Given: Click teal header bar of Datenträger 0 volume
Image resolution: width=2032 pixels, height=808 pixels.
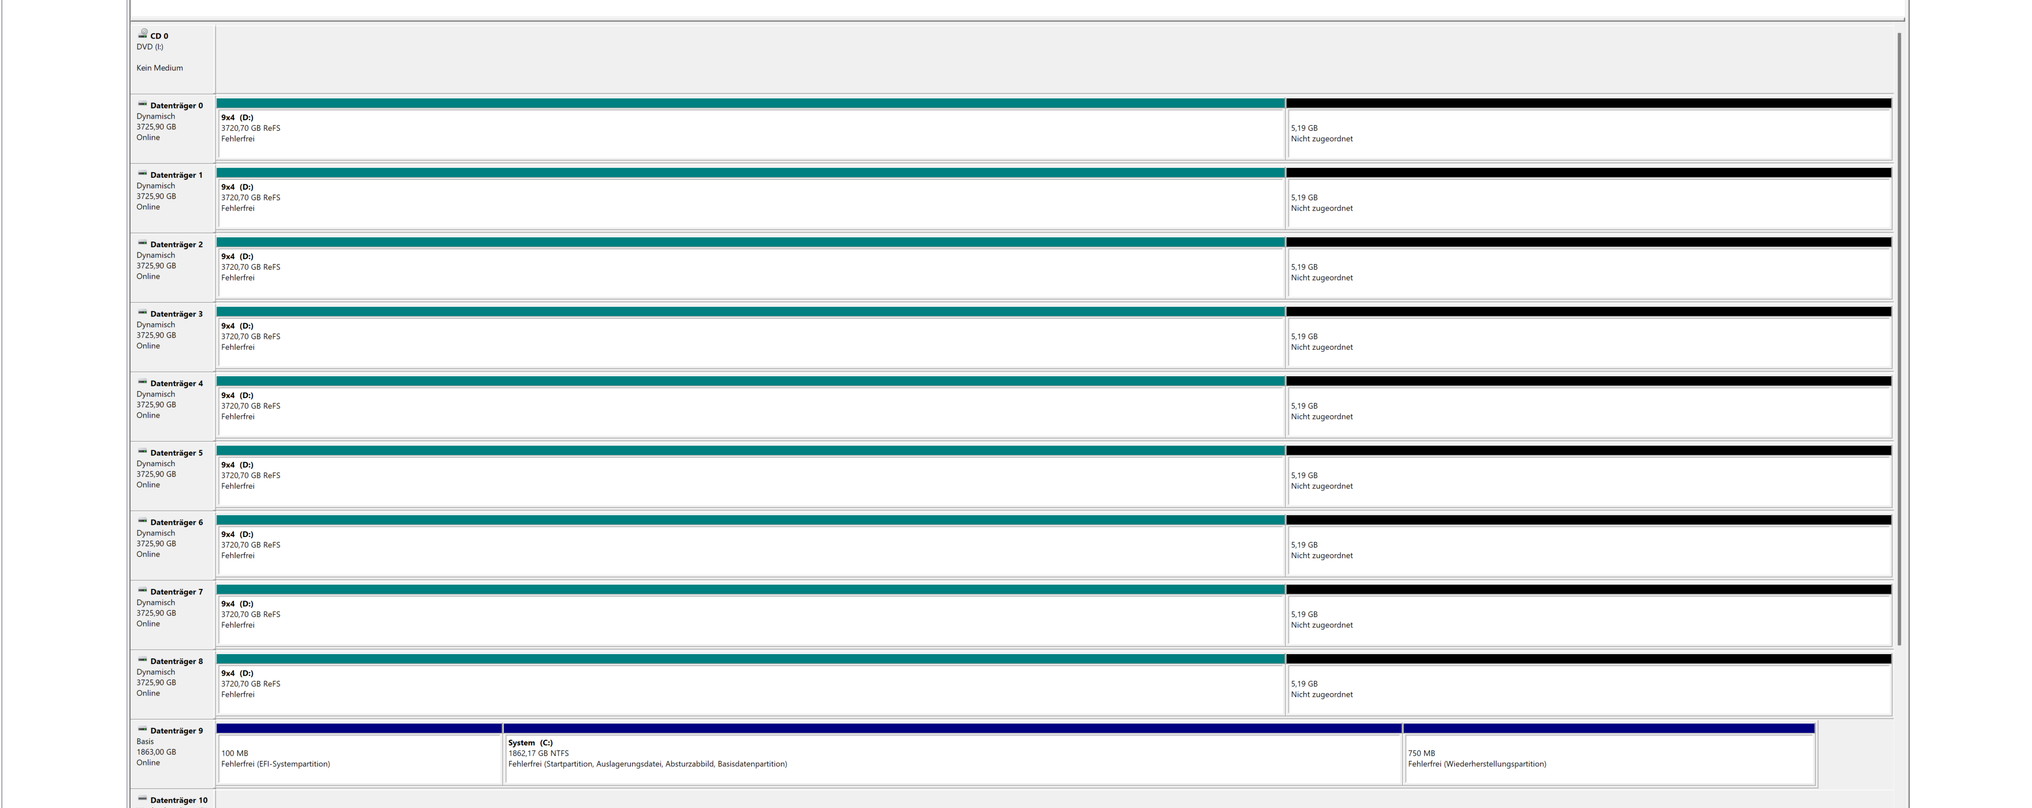Looking at the screenshot, I should point(749,103).
